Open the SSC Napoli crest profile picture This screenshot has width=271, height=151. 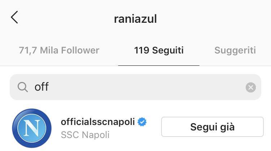click(32, 128)
